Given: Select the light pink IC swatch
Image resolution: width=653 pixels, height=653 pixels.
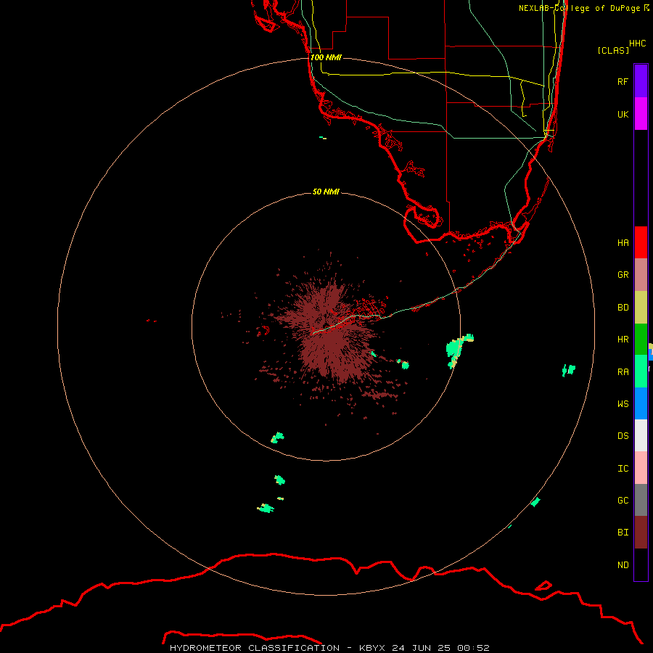Looking at the screenshot, I should click(641, 468).
